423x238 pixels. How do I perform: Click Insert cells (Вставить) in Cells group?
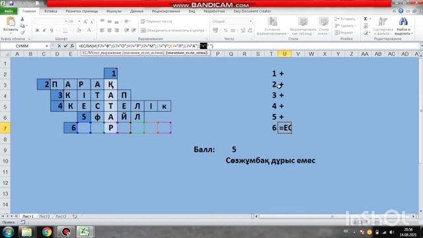tap(346, 19)
